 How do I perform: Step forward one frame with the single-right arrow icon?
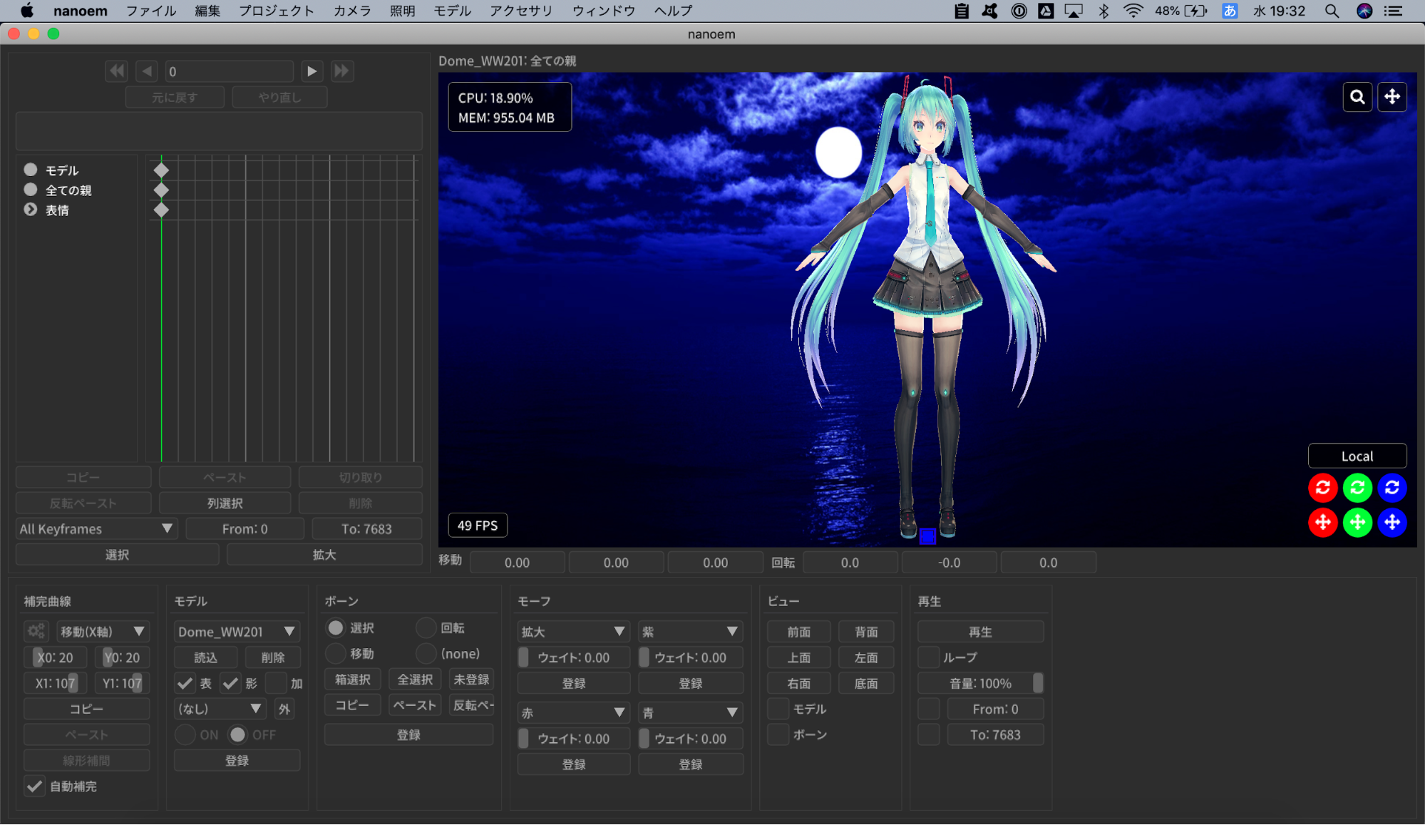[312, 71]
